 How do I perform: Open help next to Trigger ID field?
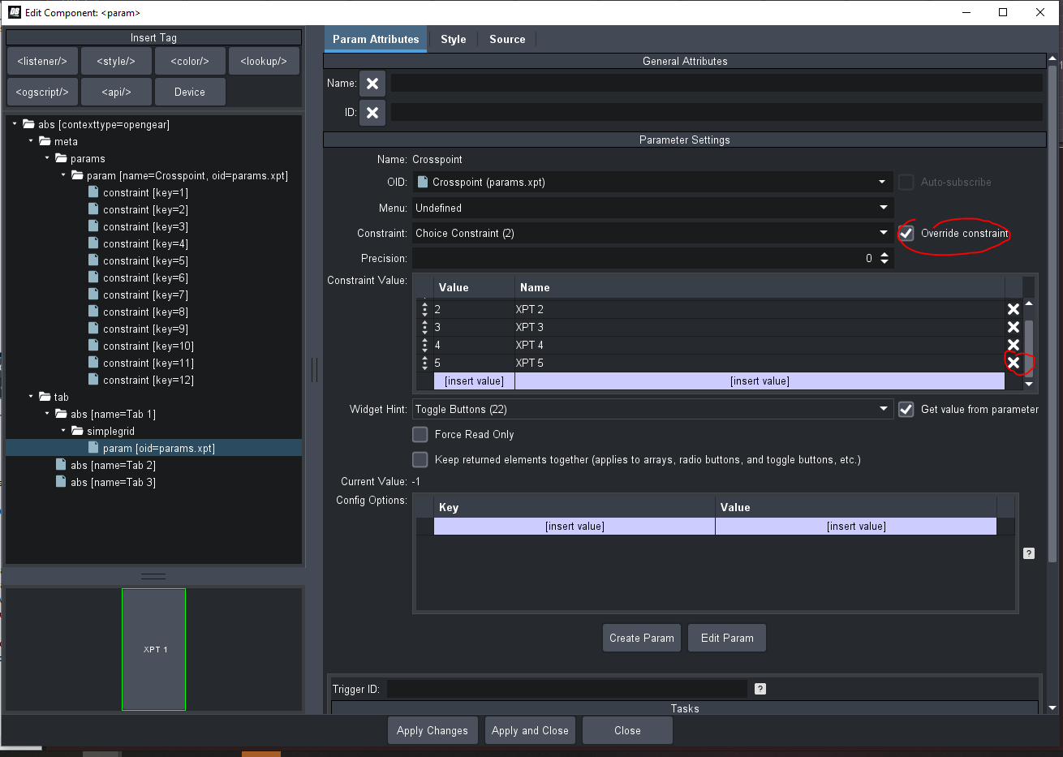pos(760,689)
